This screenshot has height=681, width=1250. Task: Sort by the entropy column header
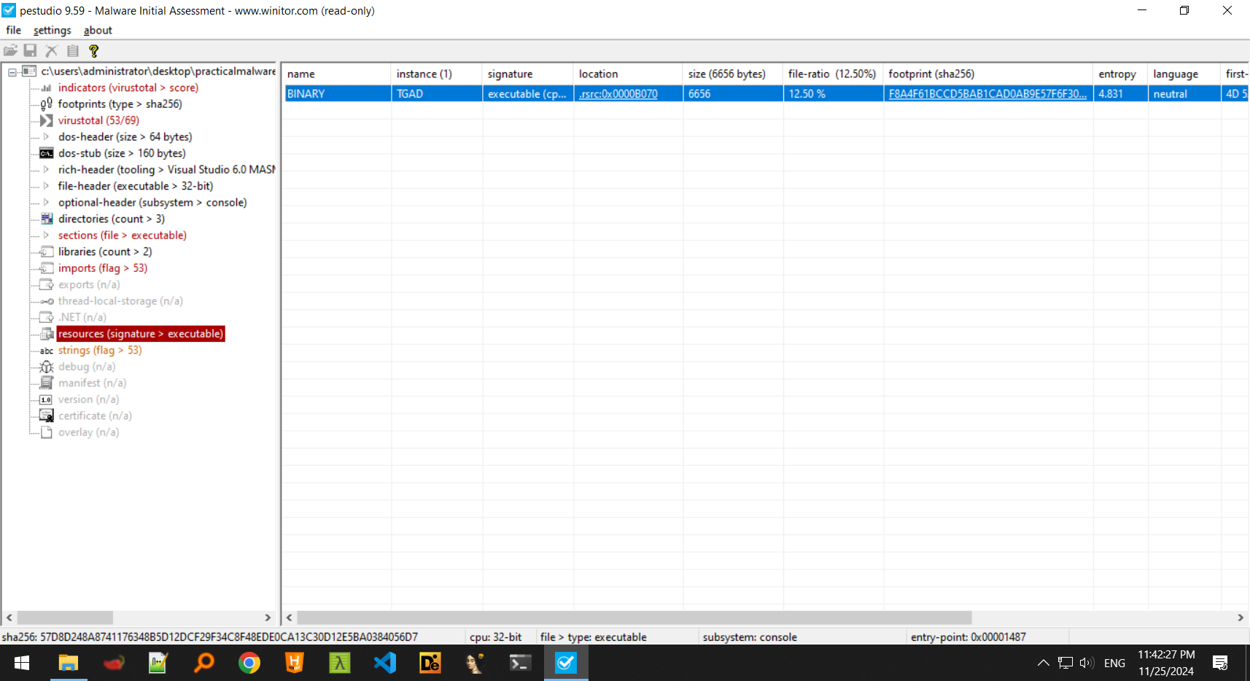(x=1117, y=74)
